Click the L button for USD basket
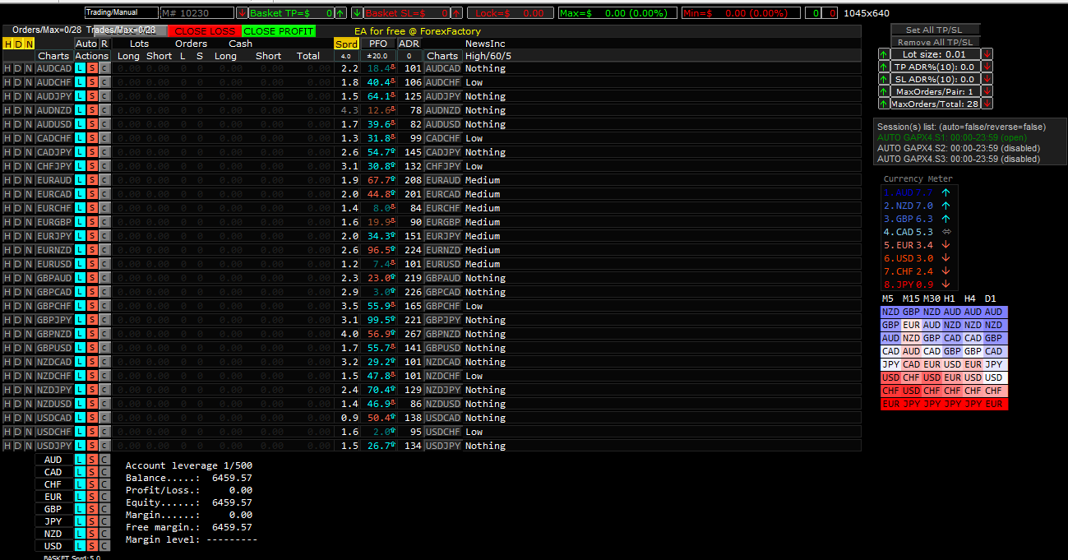1068x560 pixels. (x=80, y=546)
